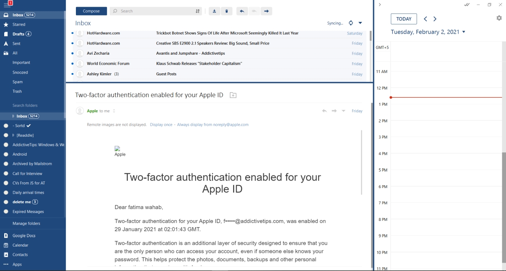Open the Spam folder
The width and height of the screenshot is (506, 271).
18,82
